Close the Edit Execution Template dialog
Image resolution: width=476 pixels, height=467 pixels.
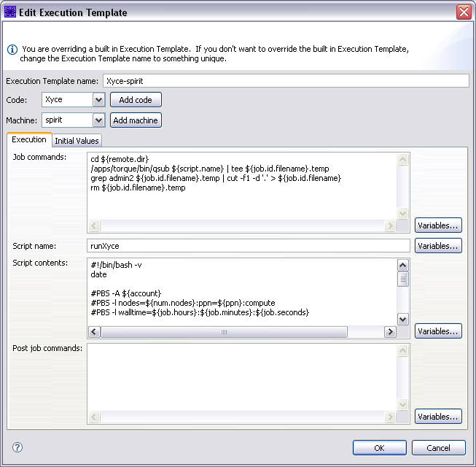click(464, 12)
